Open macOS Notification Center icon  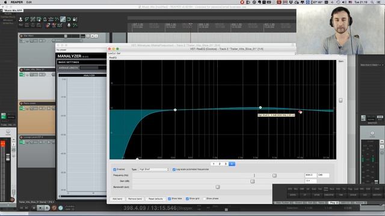(x=379, y=2)
